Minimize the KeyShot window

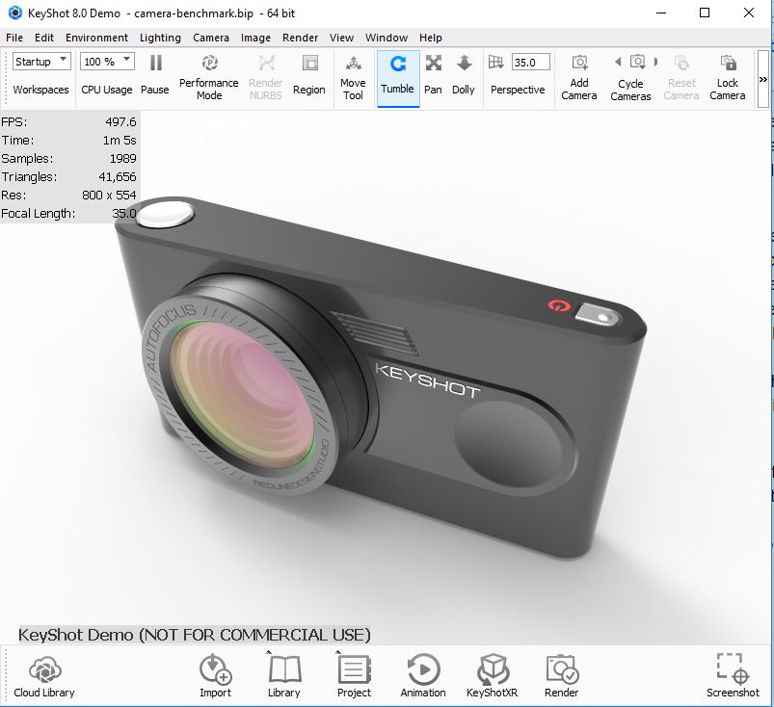(x=661, y=13)
